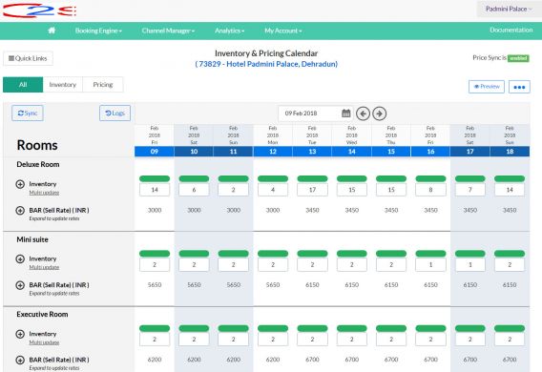The image size is (542, 372).
Task: Open the Padmini Palace property dropdown
Action: click(x=509, y=9)
